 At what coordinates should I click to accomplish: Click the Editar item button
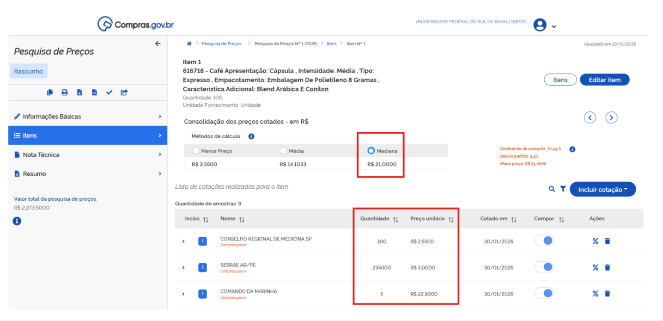pos(604,80)
